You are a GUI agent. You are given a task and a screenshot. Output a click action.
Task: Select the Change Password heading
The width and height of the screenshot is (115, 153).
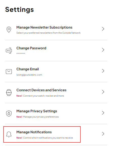point(31,48)
